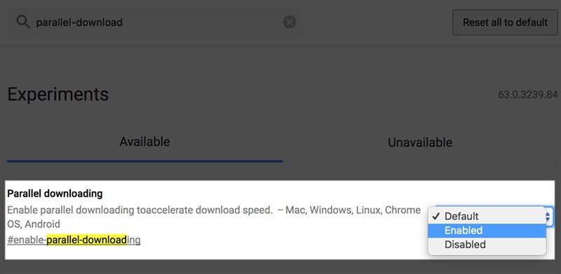Clear the search with the X icon

289,22
